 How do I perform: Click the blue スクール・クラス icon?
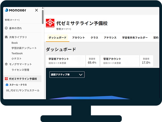7,85
